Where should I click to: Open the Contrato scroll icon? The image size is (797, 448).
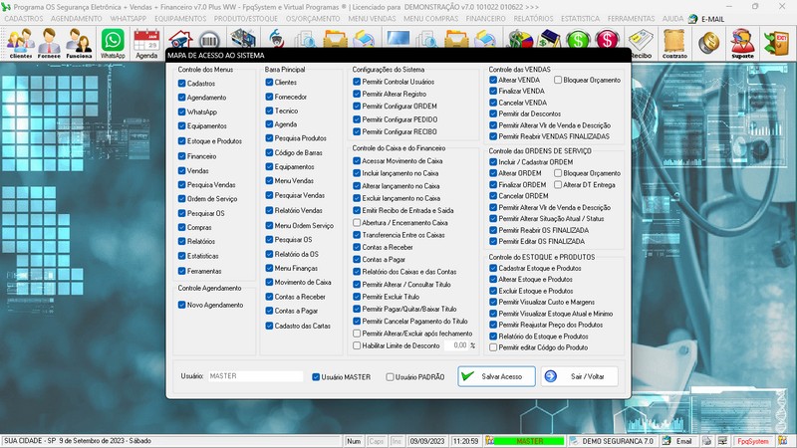click(x=675, y=43)
